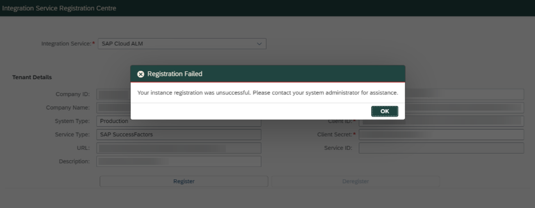535x208 pixels.
Task: Click the Client Secret label
Action: pyautogui.click(x=335, y=135)
